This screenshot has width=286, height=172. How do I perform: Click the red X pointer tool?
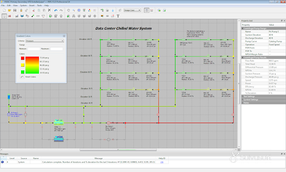tap(9, 16)
